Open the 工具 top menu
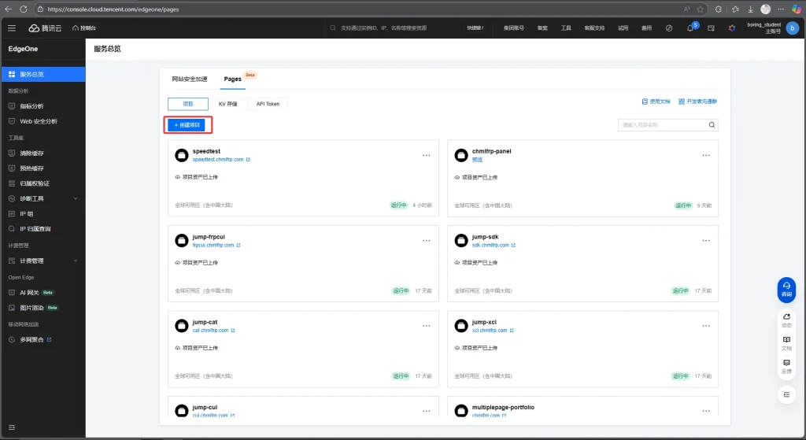Viewport: 806px width, 440px height. pos(566,28)
